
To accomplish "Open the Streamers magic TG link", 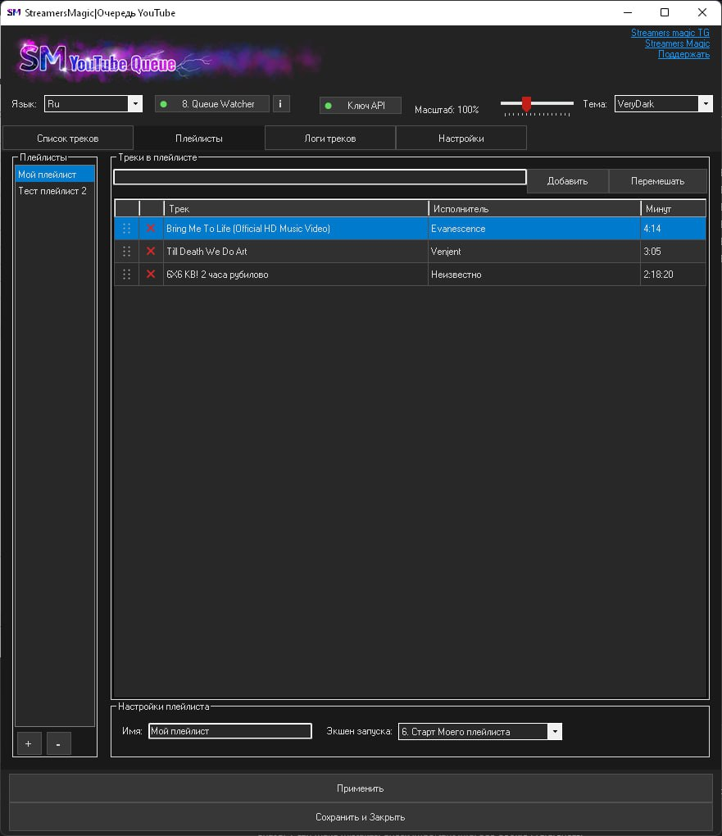I will [x=670, y=33].
